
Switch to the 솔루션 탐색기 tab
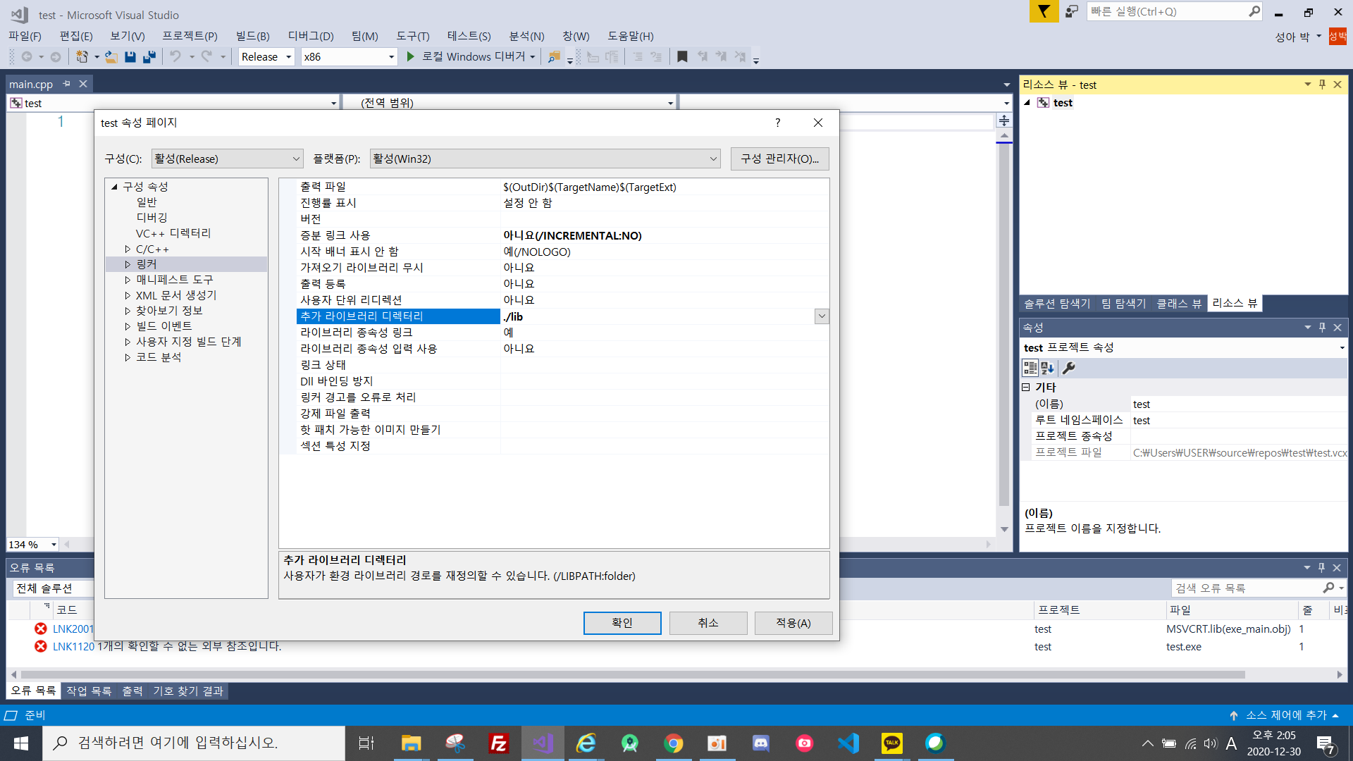pos(1056,304)
